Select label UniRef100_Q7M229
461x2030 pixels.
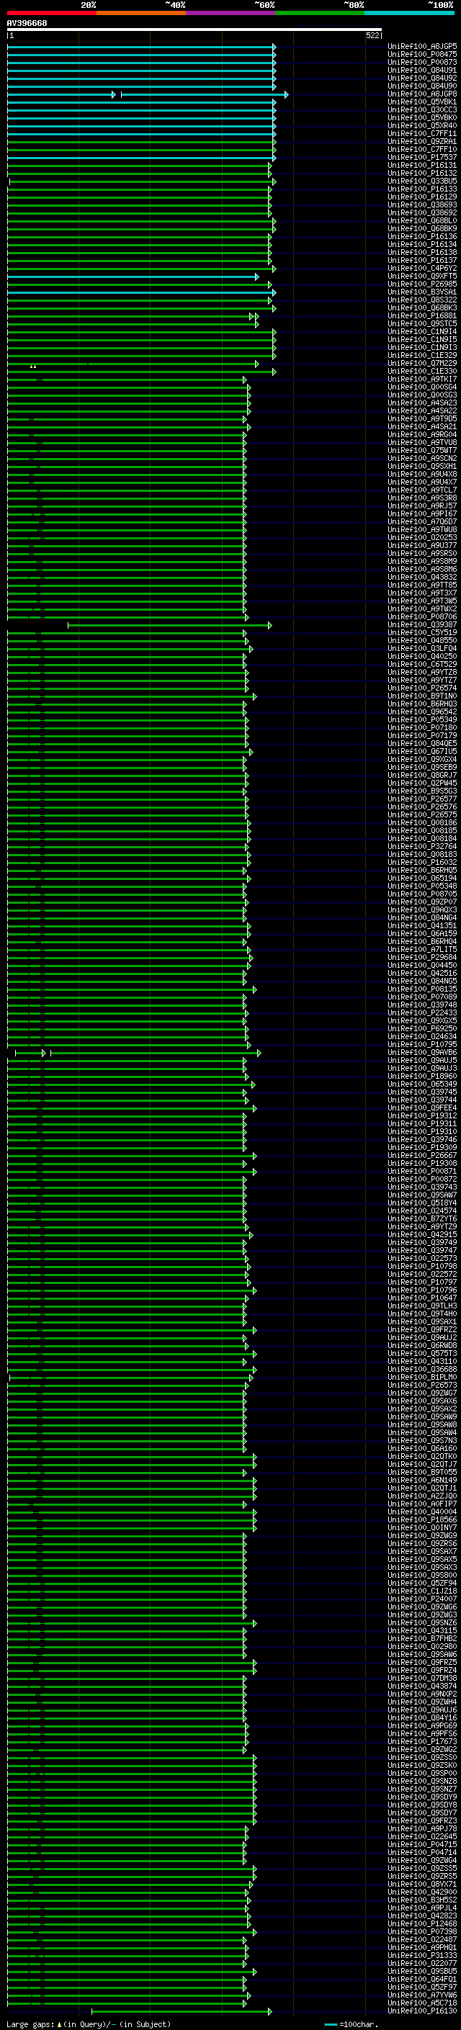coord(422,363)
